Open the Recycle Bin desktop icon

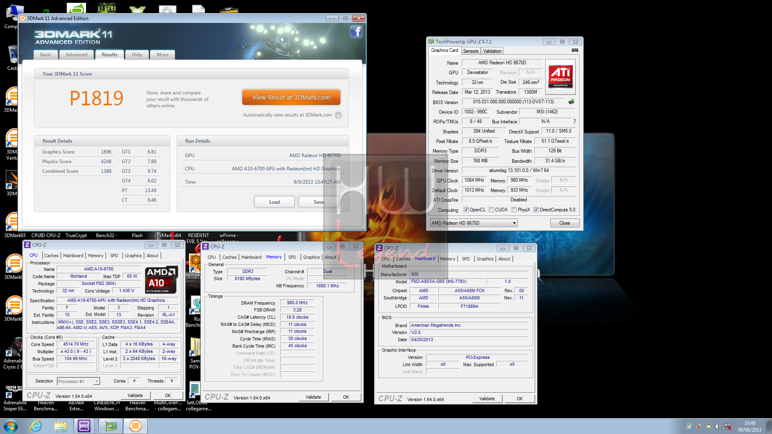coord(12,57)
